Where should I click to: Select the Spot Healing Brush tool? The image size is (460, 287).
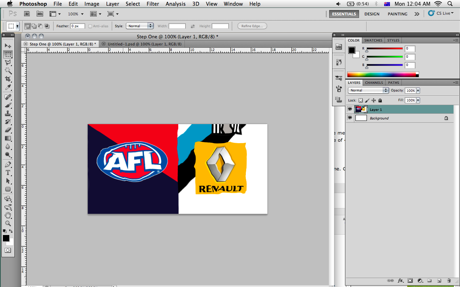point(8,97)
